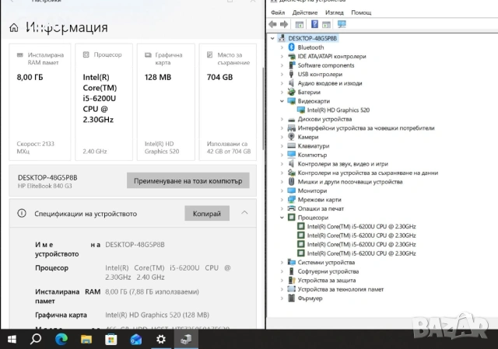Click the Settings window vertical scrollbar
Viewport: 498px width, 349px height.
pos(263,109)
